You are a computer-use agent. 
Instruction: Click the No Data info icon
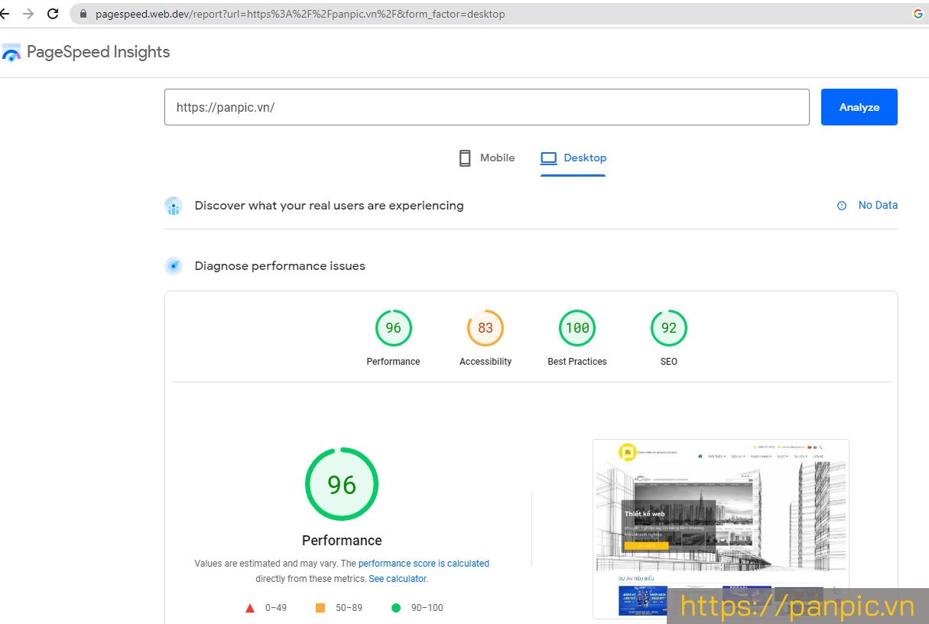pyautogui.click(x=842, y=206)
